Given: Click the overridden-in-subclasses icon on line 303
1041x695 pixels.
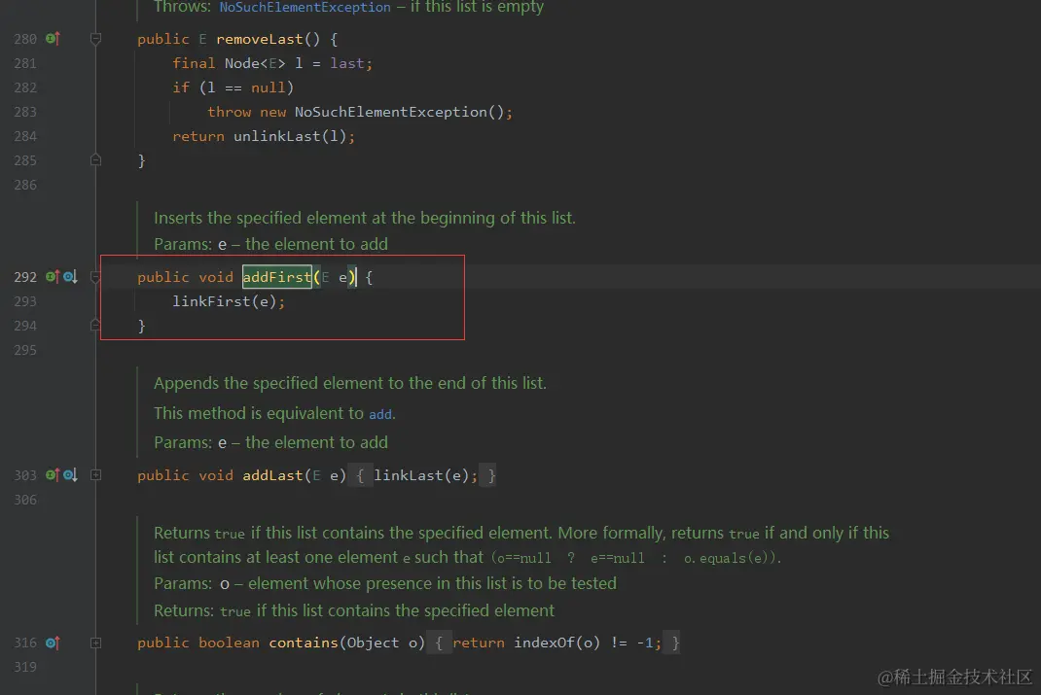Looking at the screenshot, I should (x=70, y=474).
